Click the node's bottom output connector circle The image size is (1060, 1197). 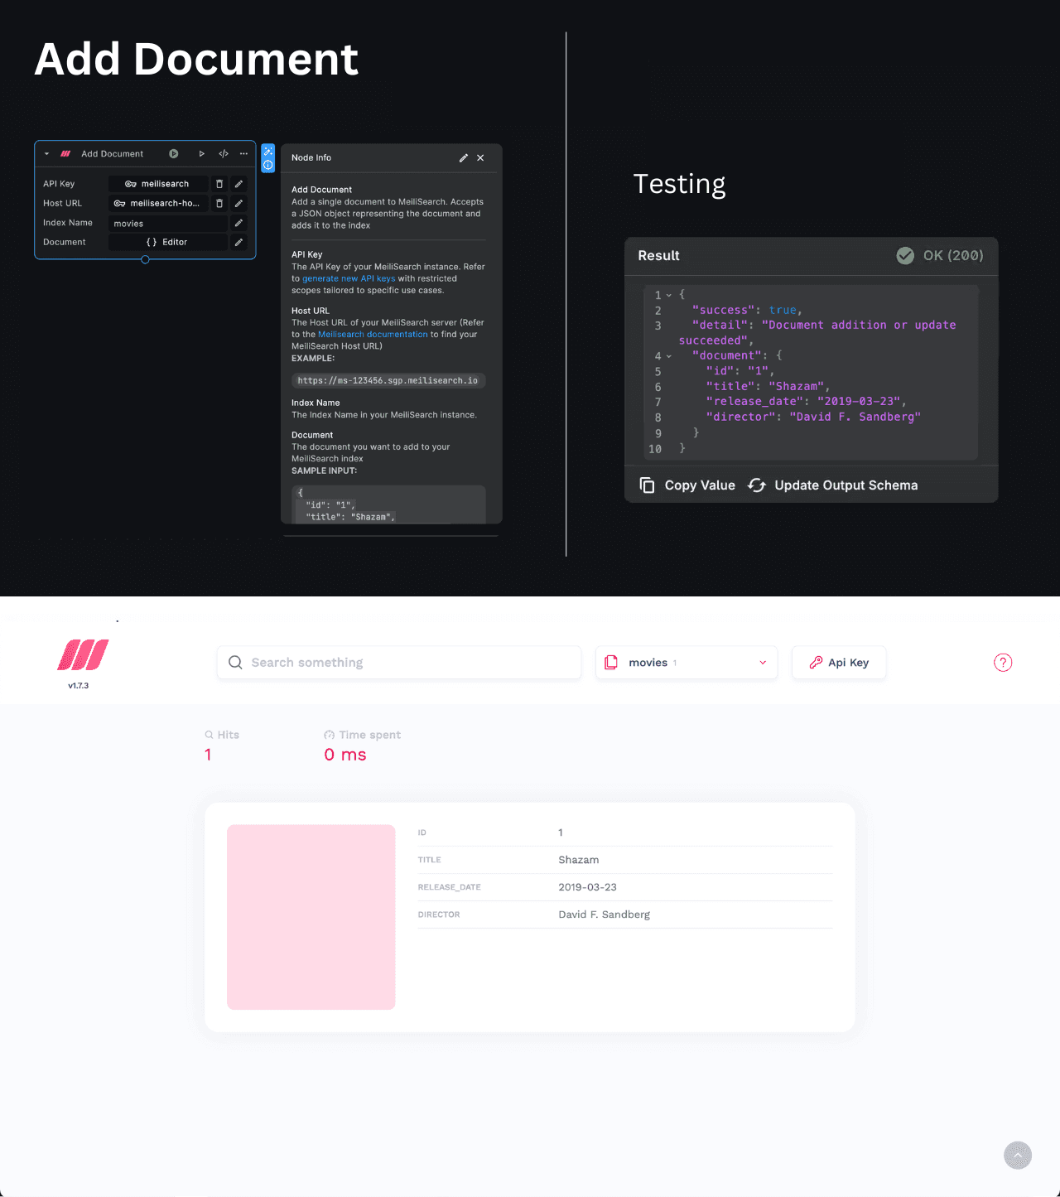pos(145,259)
